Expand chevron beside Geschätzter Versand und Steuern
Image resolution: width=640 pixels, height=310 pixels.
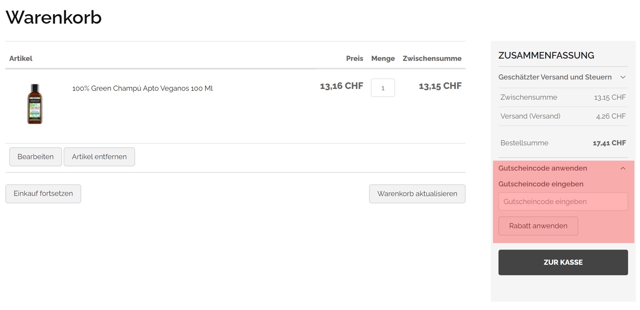(623, 77)
